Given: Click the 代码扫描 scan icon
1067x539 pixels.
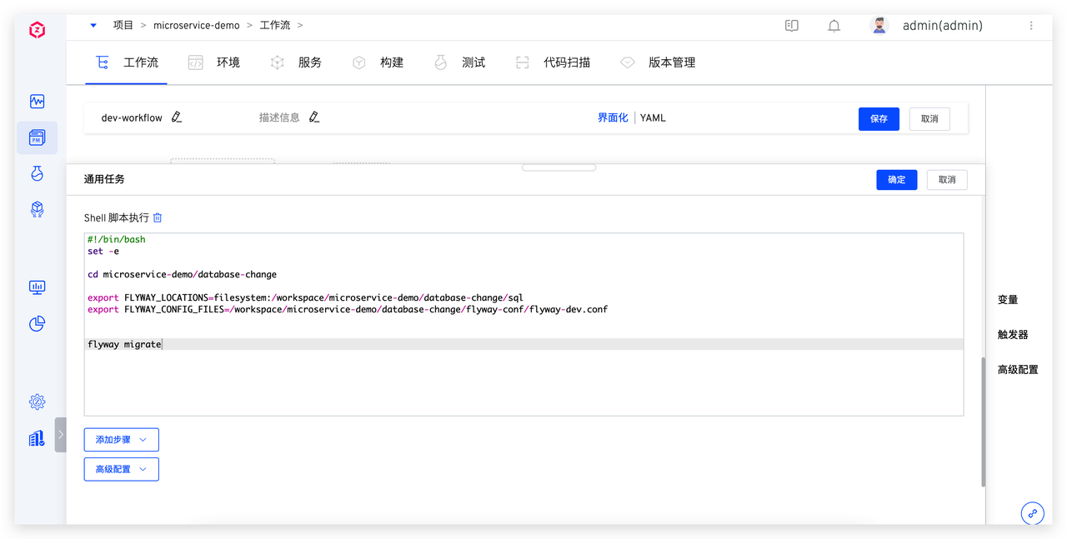Looking at the screenshot, I should click(x=523, y=62).
